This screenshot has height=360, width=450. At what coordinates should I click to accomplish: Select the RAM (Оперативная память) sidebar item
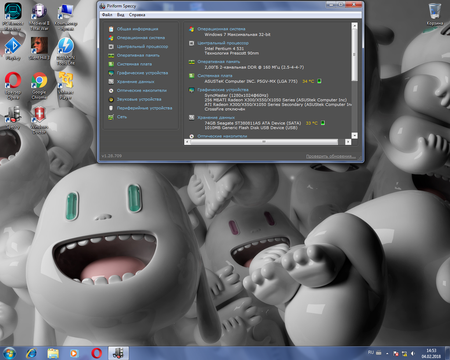pyautogui.click(x=138, y=55)
